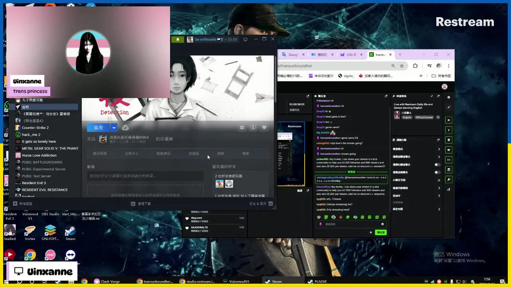
Task: Click the wrench tool icon in right sidebar
Action: [x=449, y=180]
